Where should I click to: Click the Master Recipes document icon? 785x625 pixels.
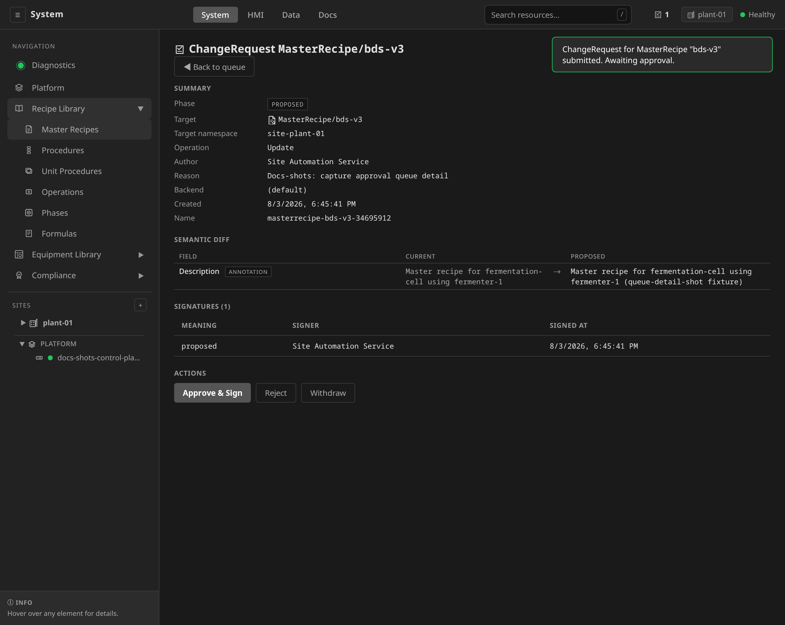[x=29, y=130]
